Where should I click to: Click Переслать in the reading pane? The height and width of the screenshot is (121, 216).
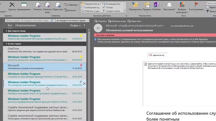pos(134,21)
